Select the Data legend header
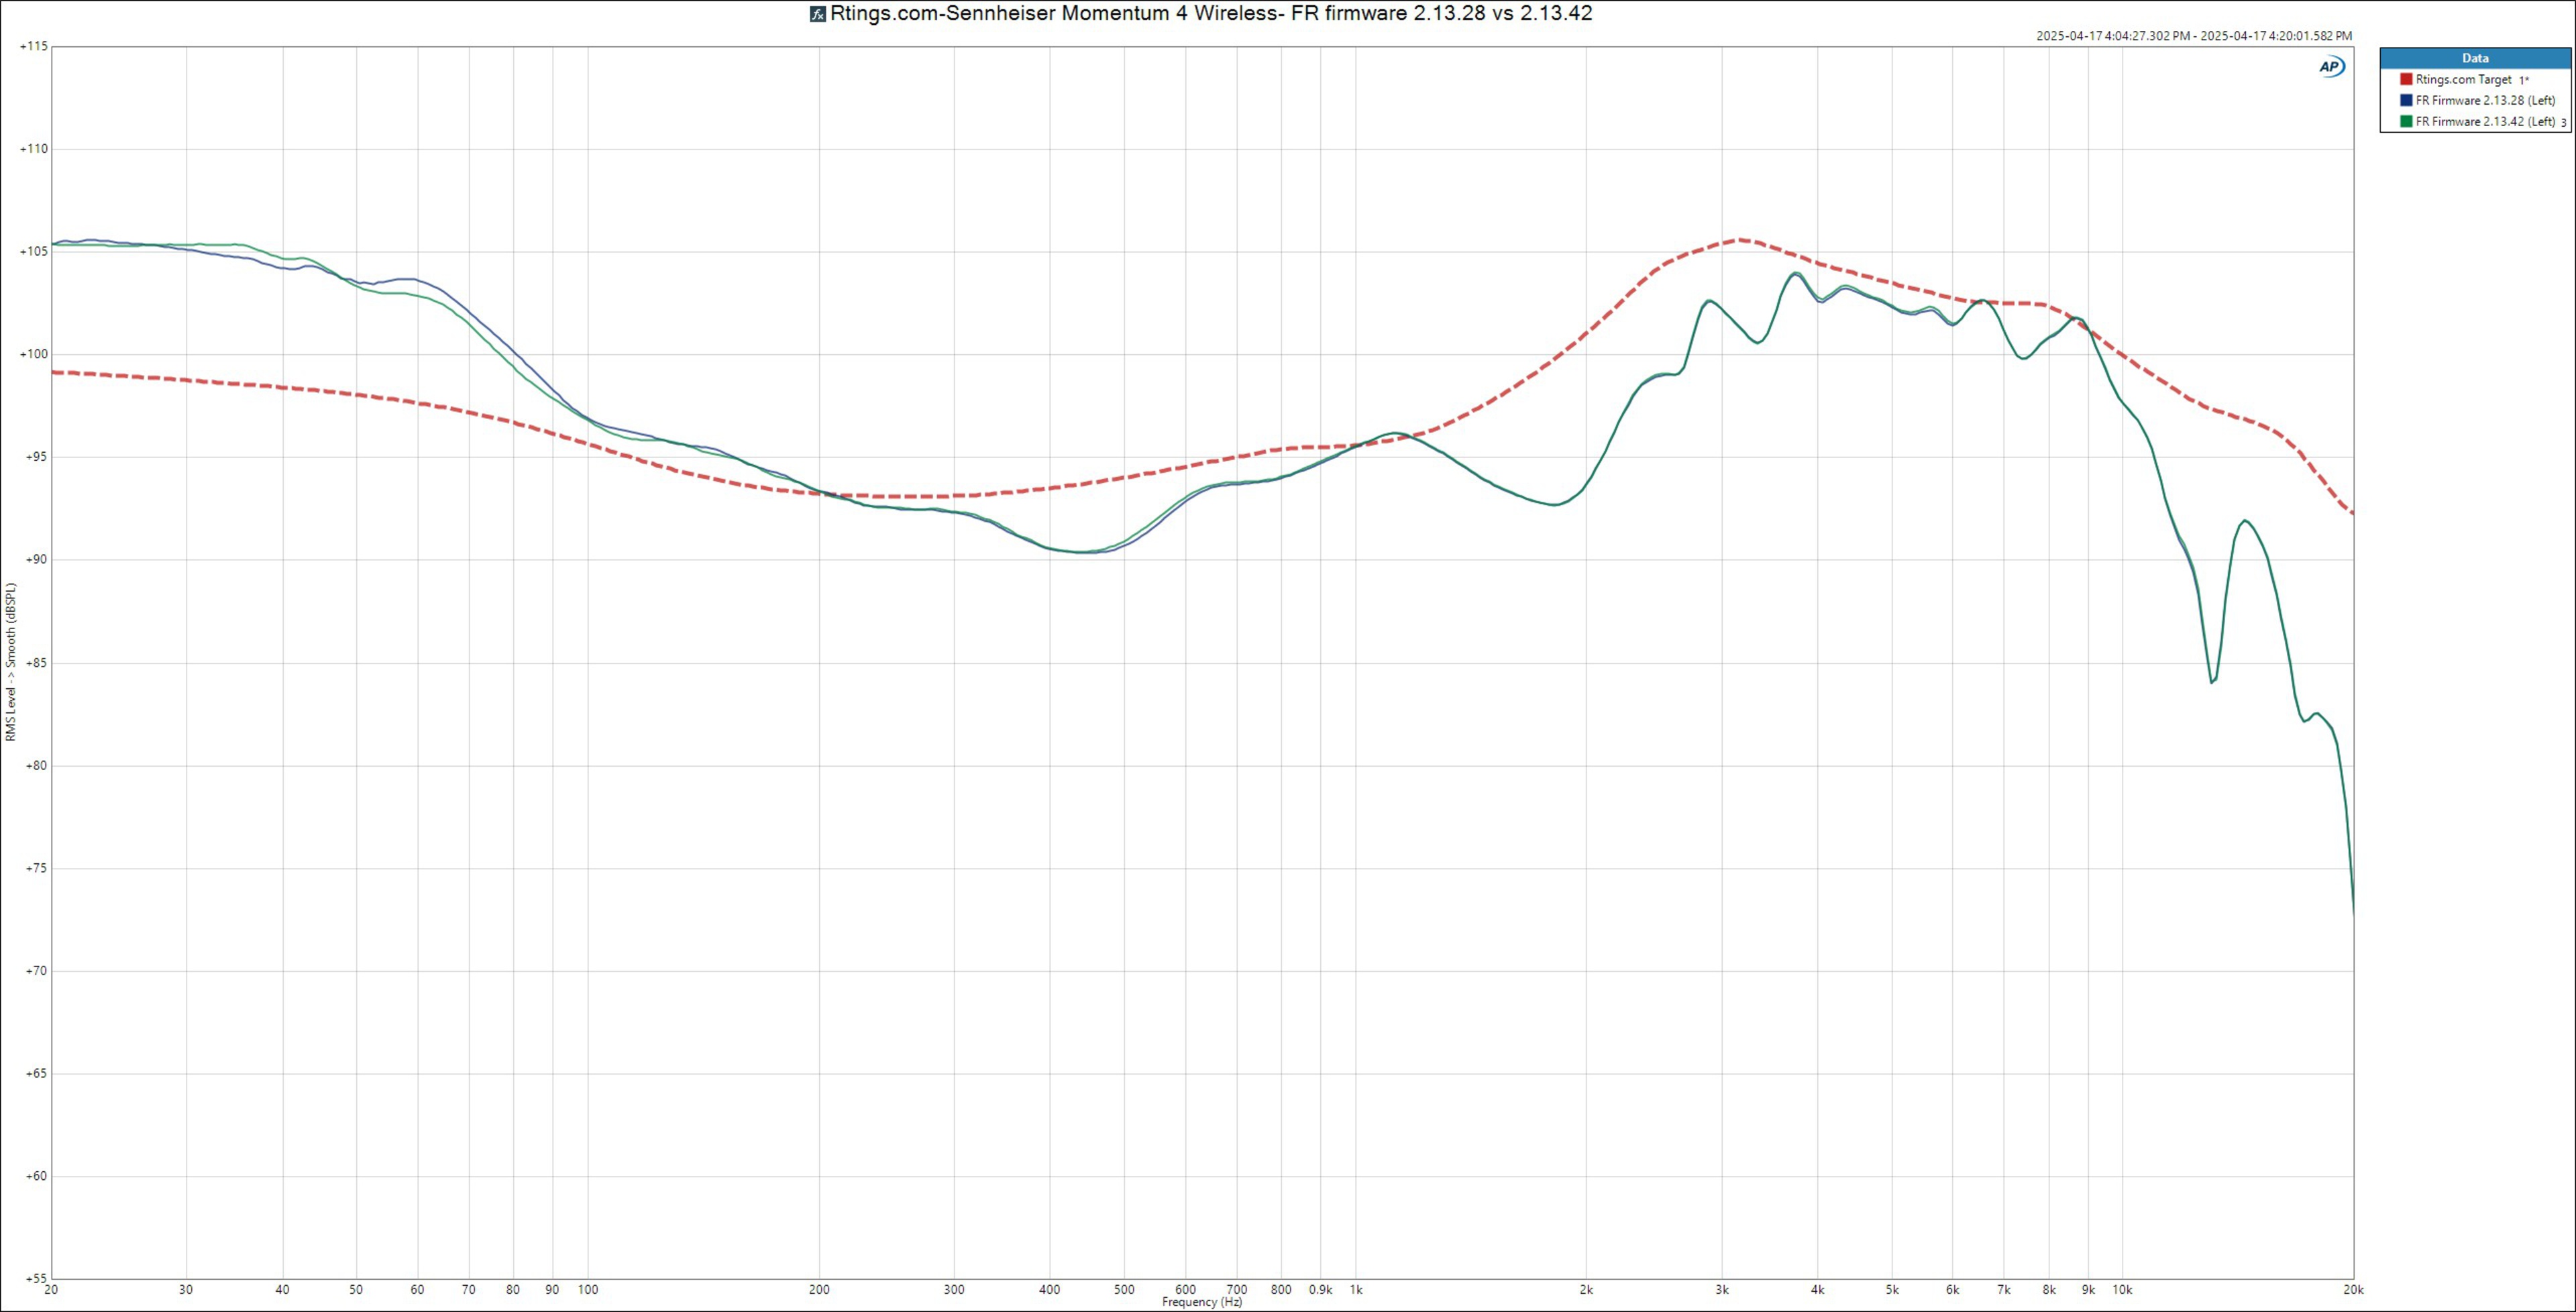This screenshot has width=2576, height=1312. tap(2475, 58)
